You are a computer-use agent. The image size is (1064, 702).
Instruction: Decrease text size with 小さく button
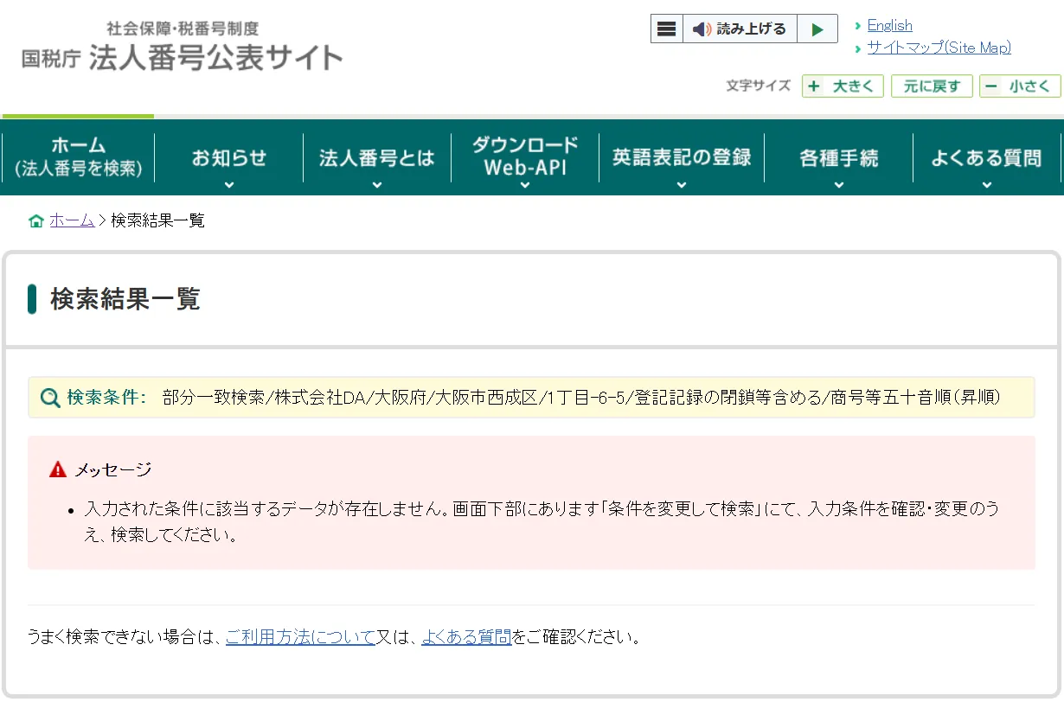click(x=1020, y=86)
